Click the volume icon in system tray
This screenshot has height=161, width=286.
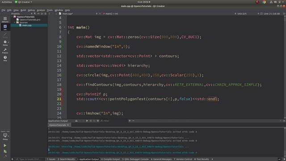click(x=275, y=2)
